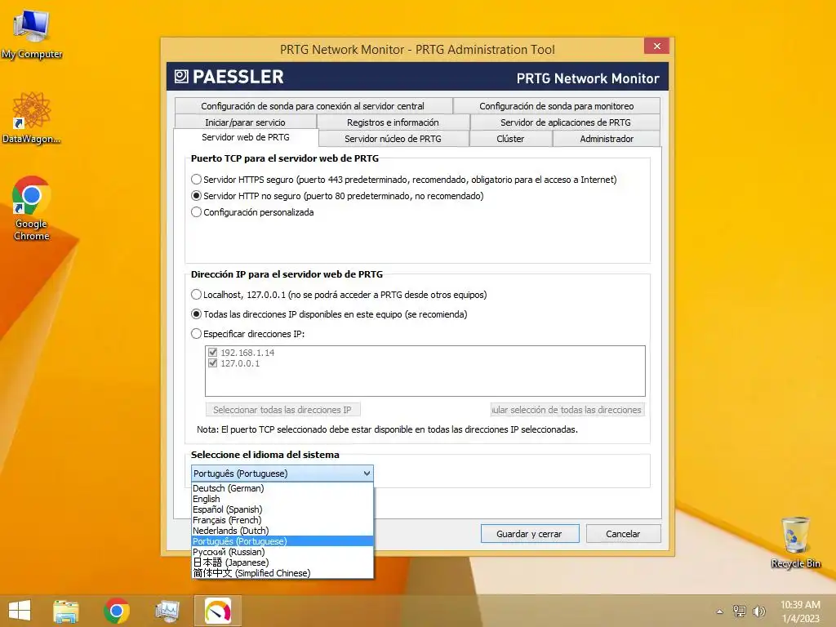Choose Simplified Chinese language entry
Viewport: 836px width, 627px height.
click(282, 573)
